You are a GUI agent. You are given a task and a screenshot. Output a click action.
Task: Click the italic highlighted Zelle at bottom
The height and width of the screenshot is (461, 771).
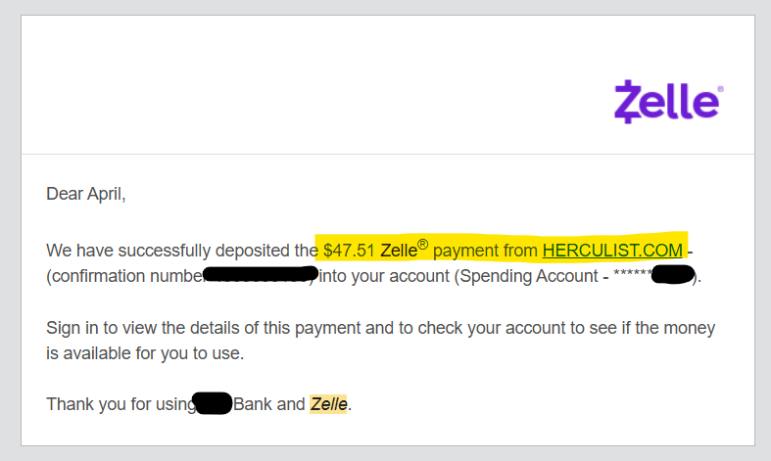coord(328,403)
